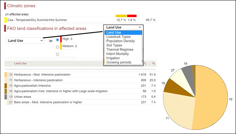Select the Medium, 2 radio button
Screen dimensions: 236x134
(57, 47)
